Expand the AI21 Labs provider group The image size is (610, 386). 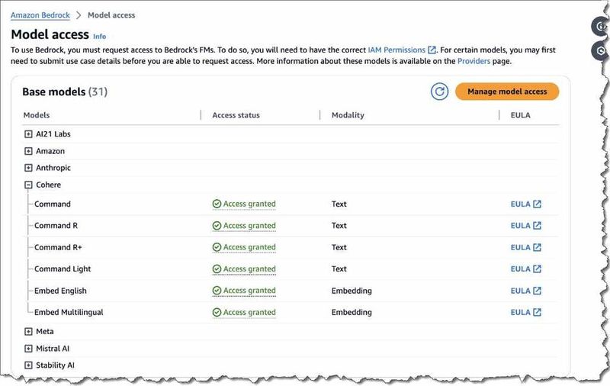point(28,133)
